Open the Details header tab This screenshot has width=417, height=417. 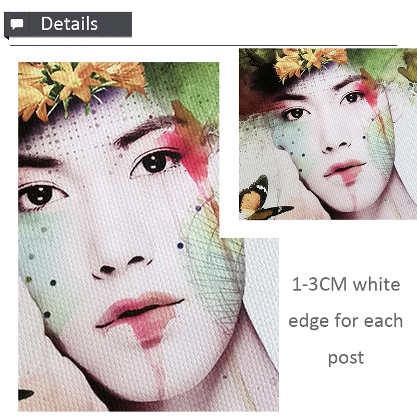68,24
